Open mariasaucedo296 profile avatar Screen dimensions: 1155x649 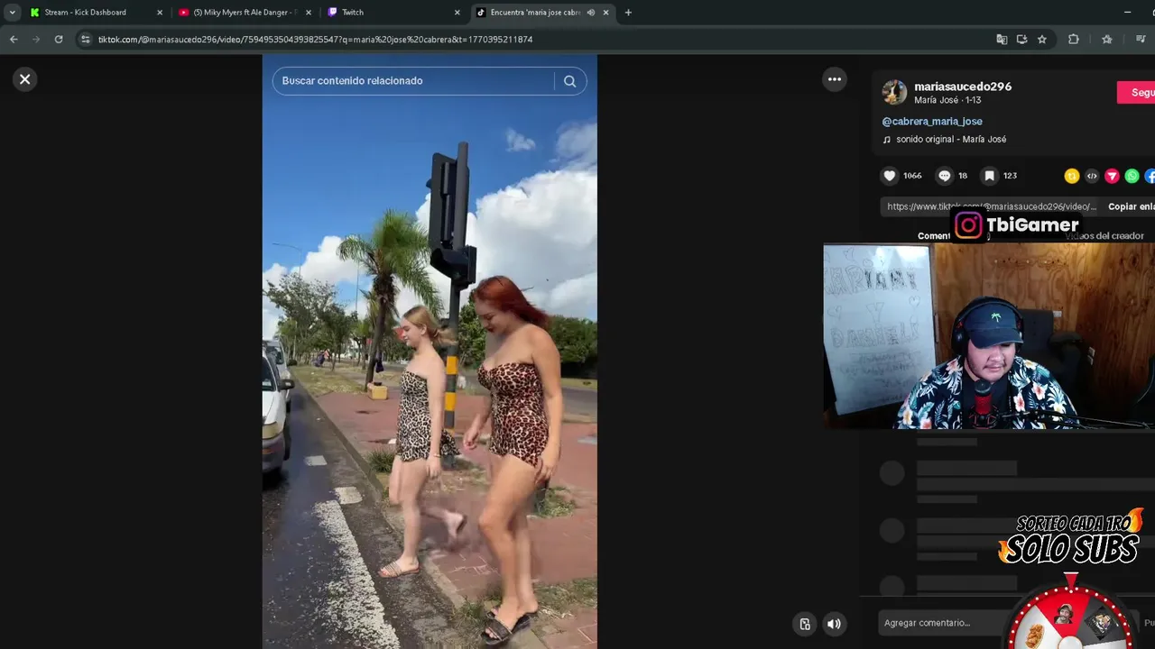[894, 92]
